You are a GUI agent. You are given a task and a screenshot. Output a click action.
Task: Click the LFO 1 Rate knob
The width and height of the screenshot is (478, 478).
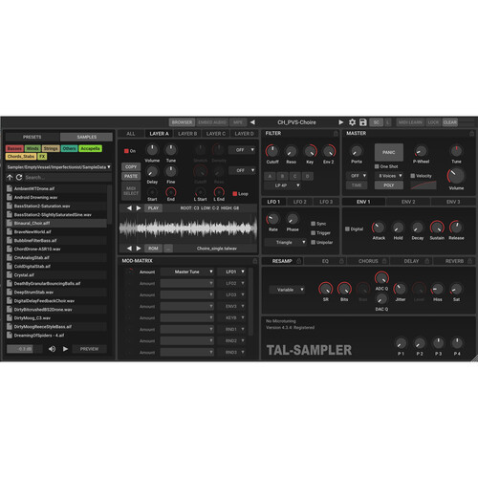tap(272, 219)
